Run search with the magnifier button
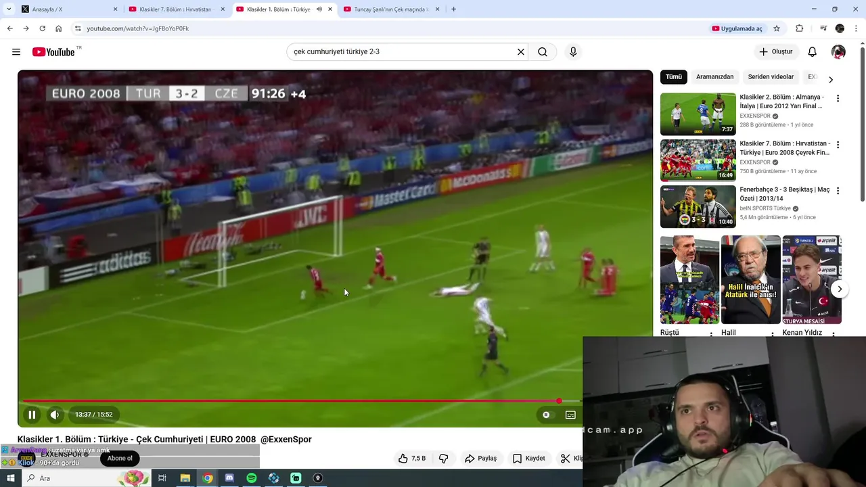The width and height of the screenshot is (866, 487). tap(543, 52)
